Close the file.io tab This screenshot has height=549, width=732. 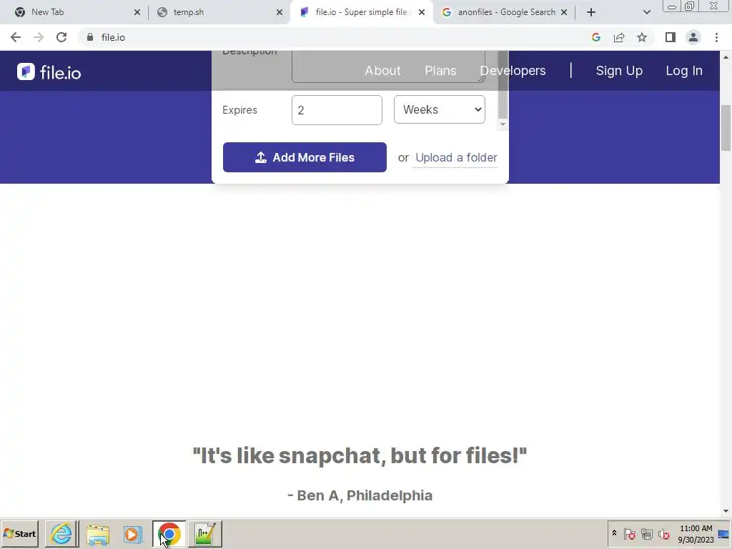click(x=422, y=12)
